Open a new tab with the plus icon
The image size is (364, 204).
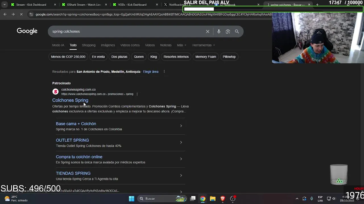(317, 5)
